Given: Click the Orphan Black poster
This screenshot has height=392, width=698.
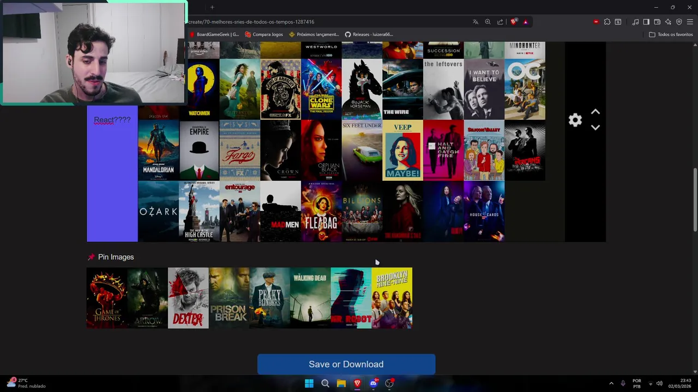Looking at the screenshot, I should click(321, 150).
